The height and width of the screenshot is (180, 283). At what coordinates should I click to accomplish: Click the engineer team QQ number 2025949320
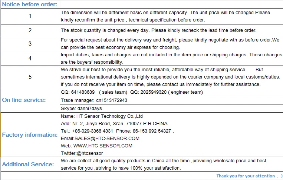(x=154, y=92)
